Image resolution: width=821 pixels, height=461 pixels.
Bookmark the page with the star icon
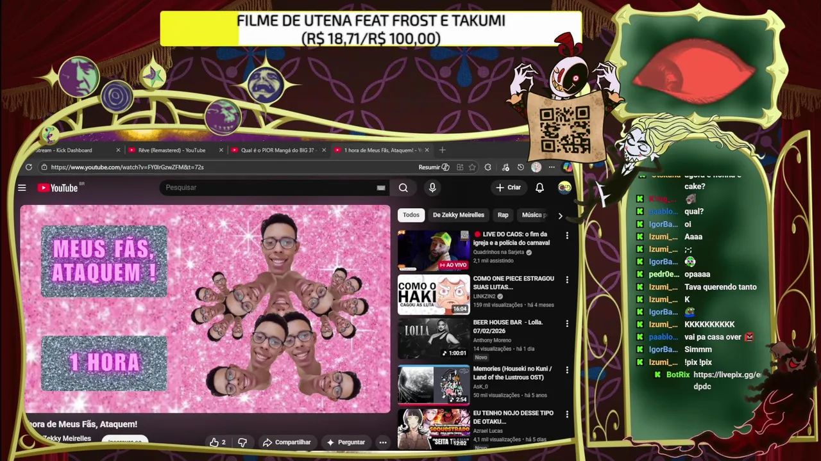[472, 167]
